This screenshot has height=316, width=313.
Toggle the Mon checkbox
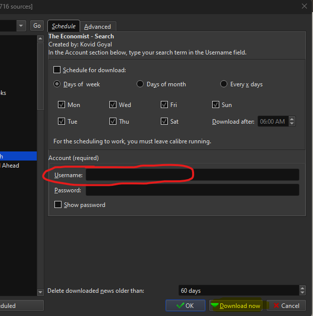click(x=61, y=104)
